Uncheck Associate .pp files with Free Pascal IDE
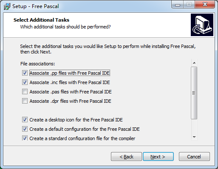 [x=25, y=73]
